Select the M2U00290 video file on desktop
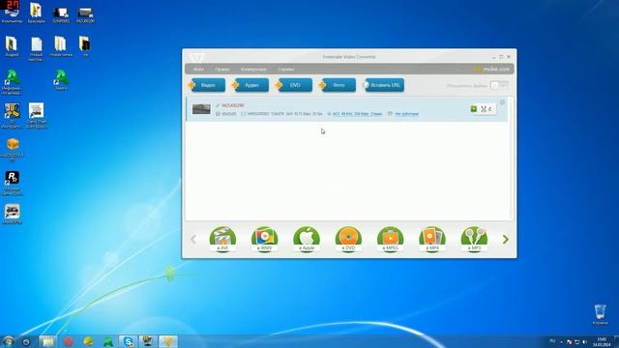 pos(85,15)
